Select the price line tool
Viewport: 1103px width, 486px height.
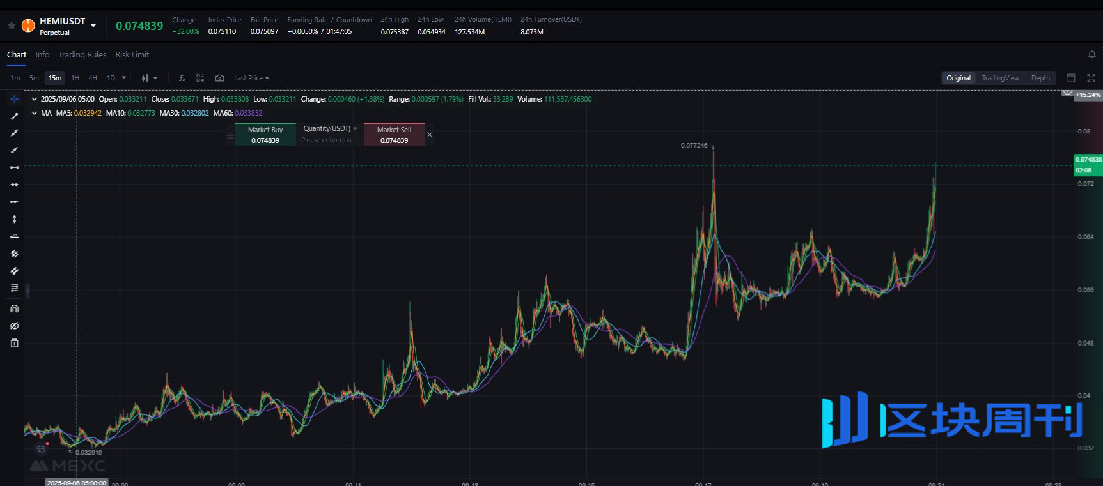(x=14, y=236)
